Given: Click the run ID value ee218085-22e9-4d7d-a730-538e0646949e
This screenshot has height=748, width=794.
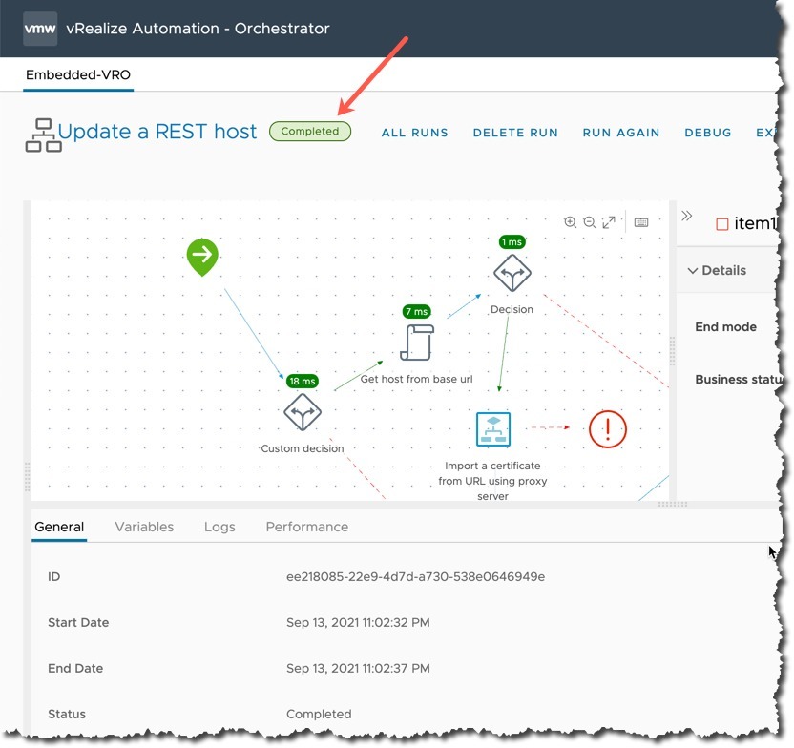Looking at the screenshot, I should click(416, 577).
